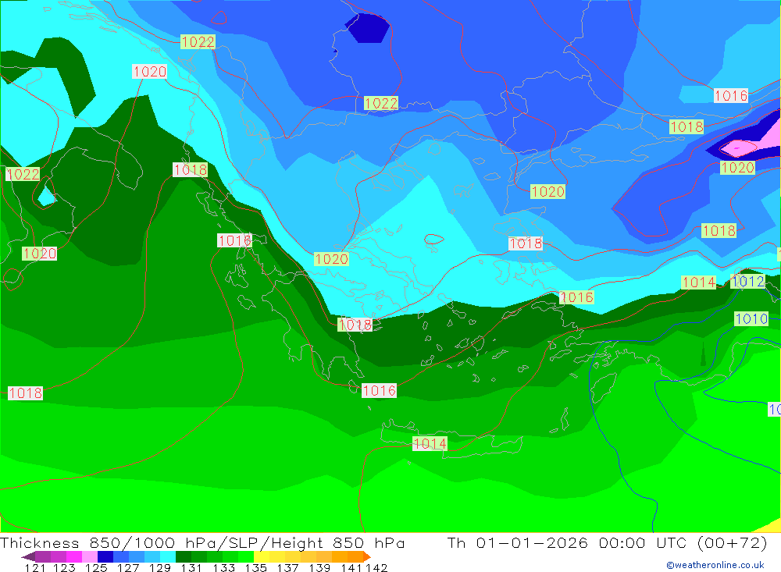Click the legend value 133

pyautogui.click(x=223, y=567)
